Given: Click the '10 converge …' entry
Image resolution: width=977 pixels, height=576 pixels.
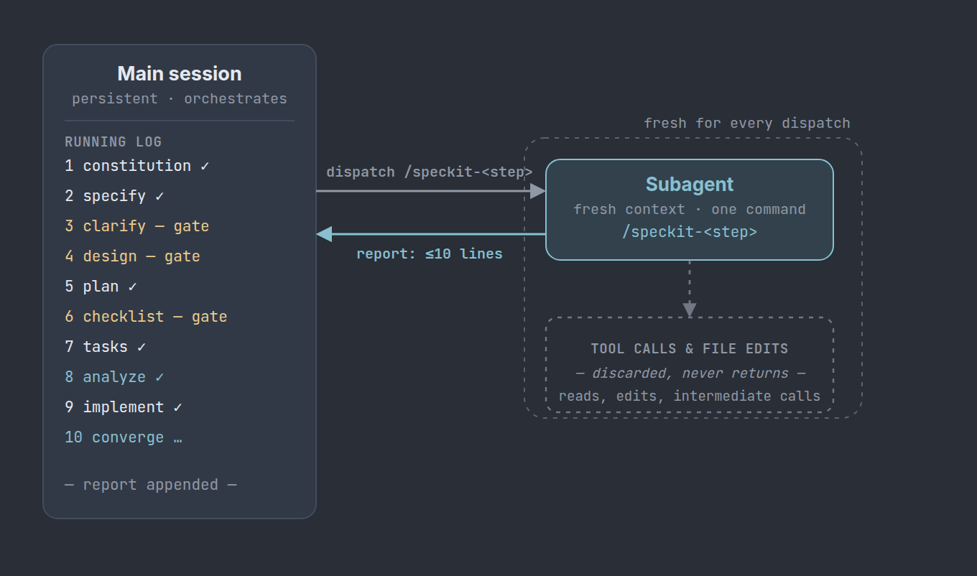Looking at the screenshot, I should pos(124,437).
